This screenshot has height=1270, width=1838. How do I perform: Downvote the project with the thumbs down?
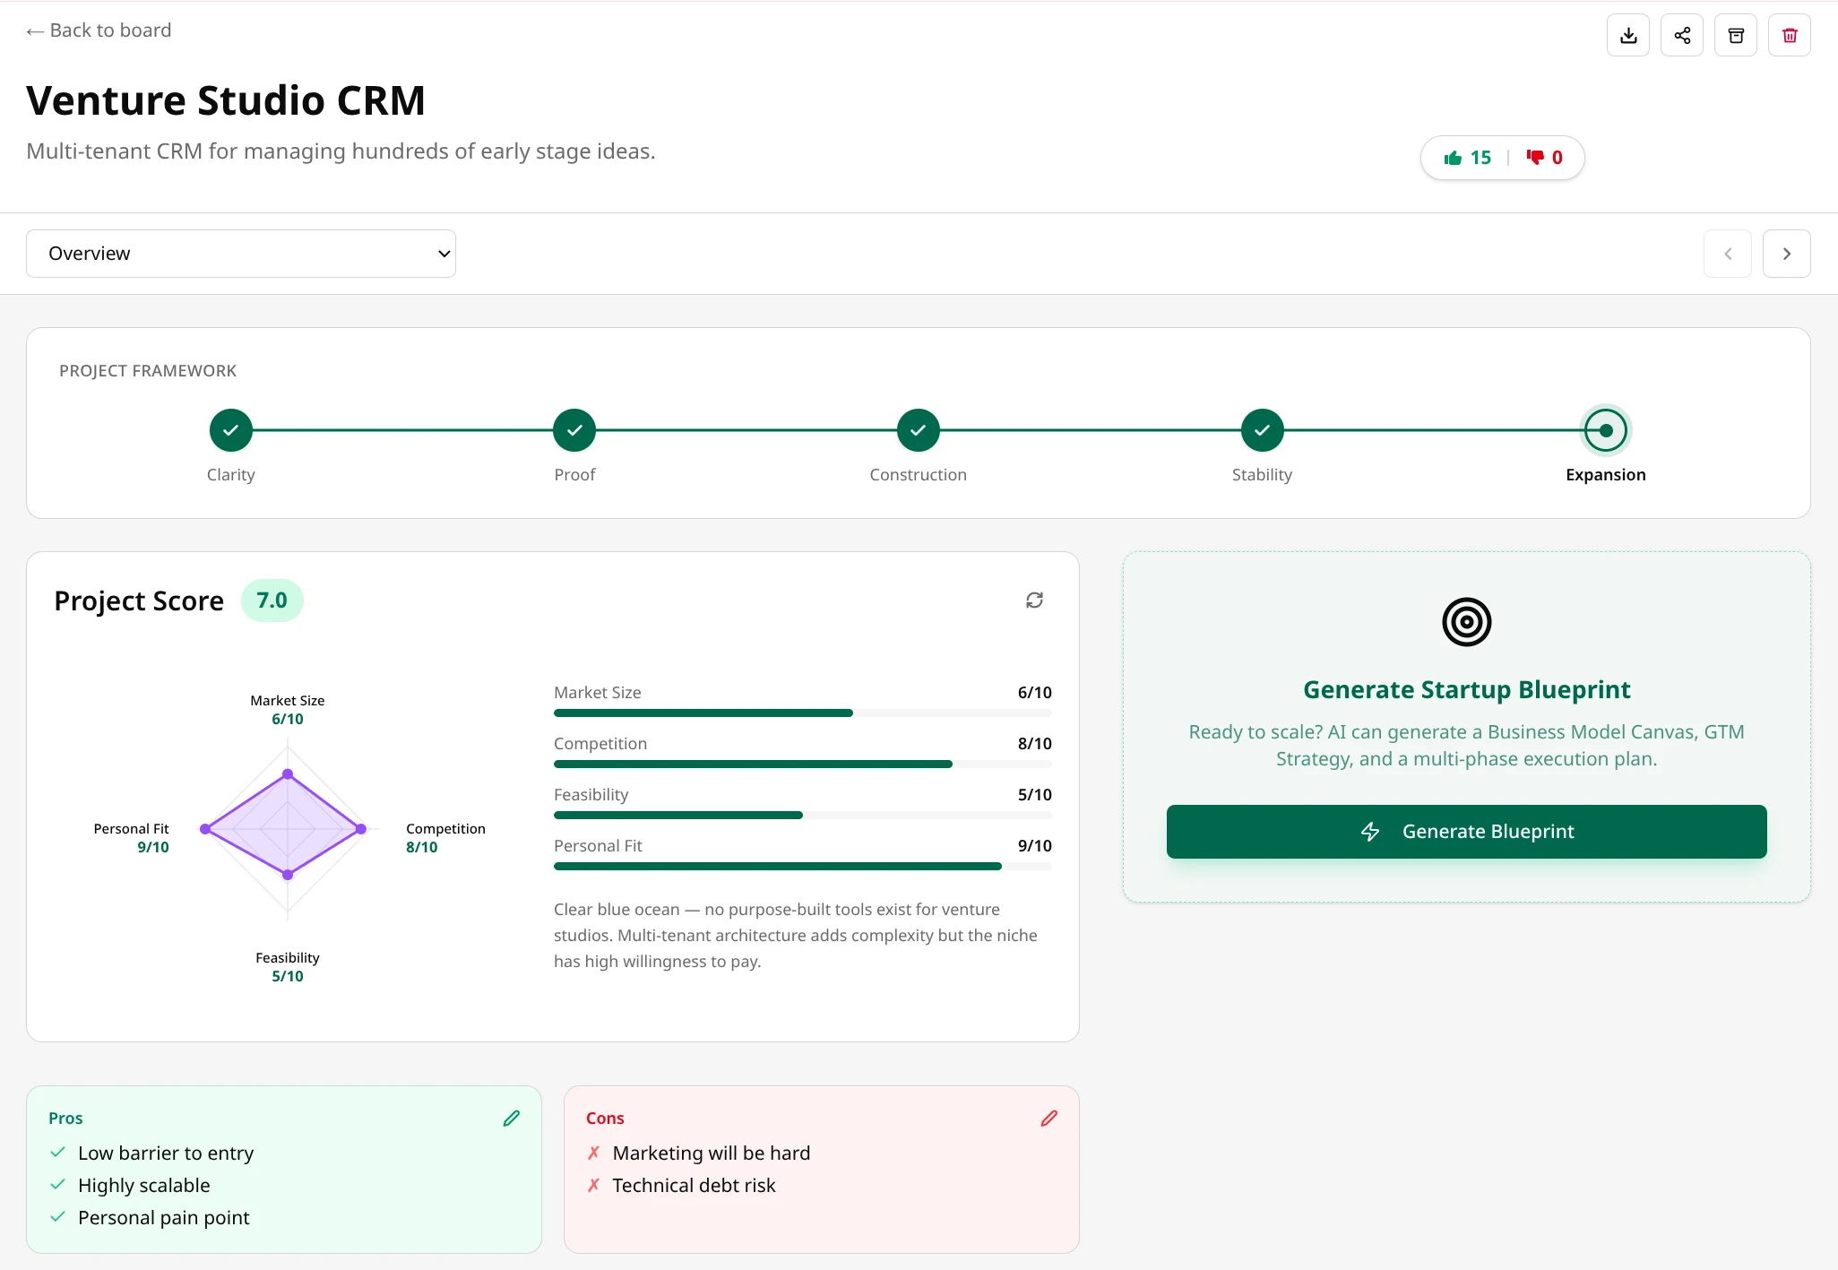(1543, 157)
